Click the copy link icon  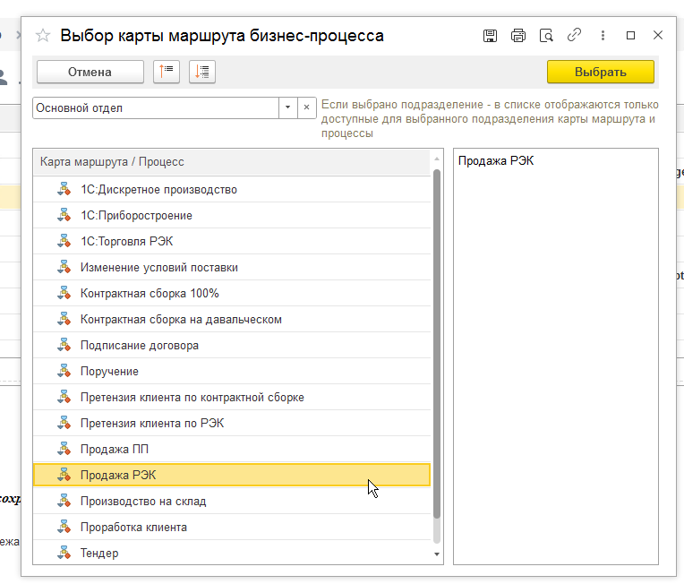[574, 36]
